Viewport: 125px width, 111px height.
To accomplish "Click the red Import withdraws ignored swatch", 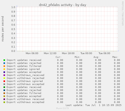I will click(4, 81).
